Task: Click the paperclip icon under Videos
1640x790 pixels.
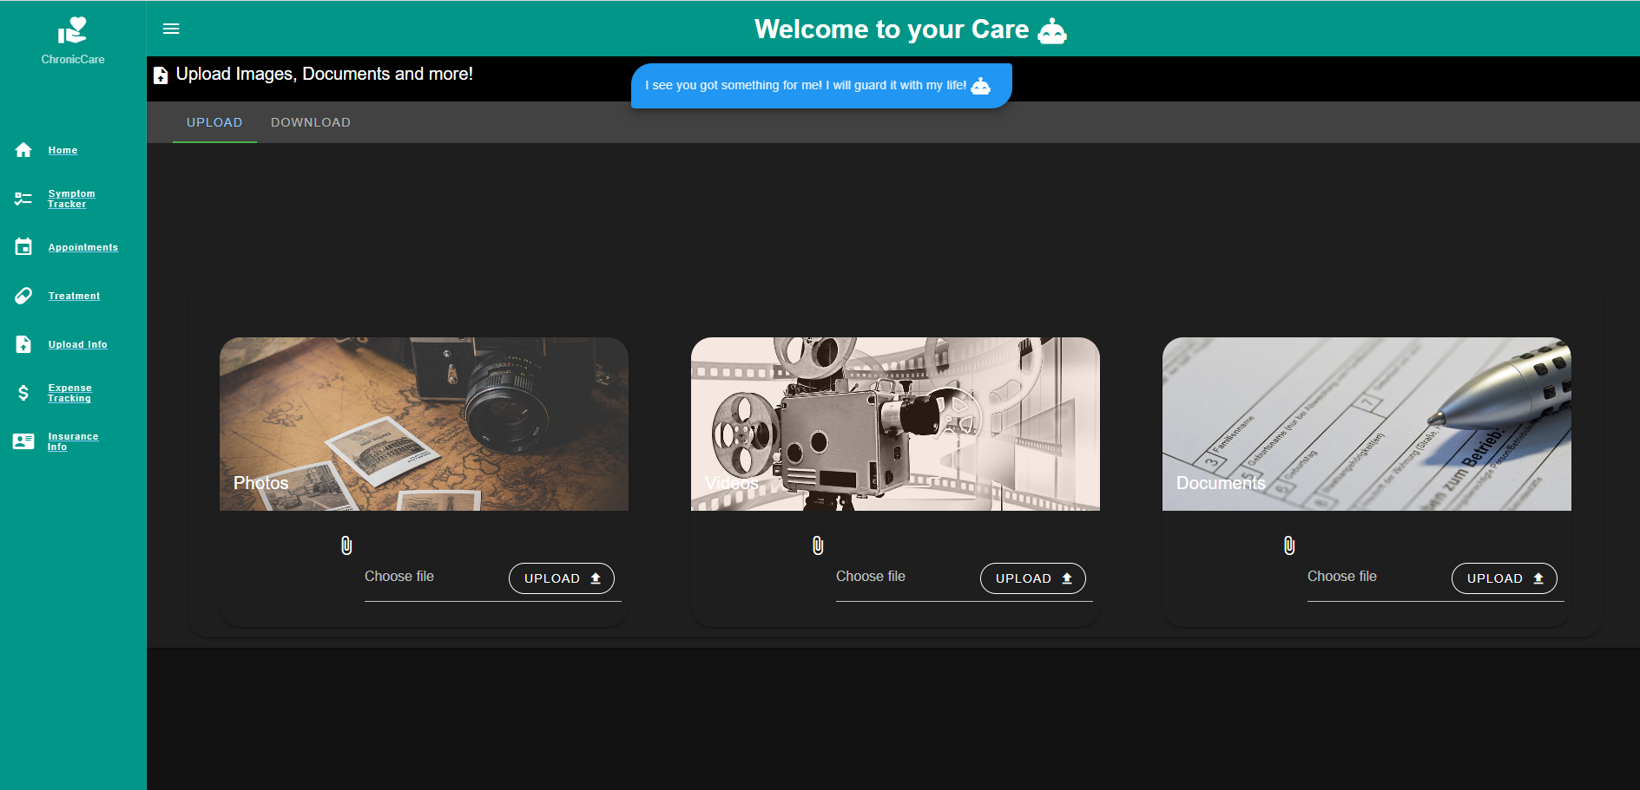Action: (818, 545)
